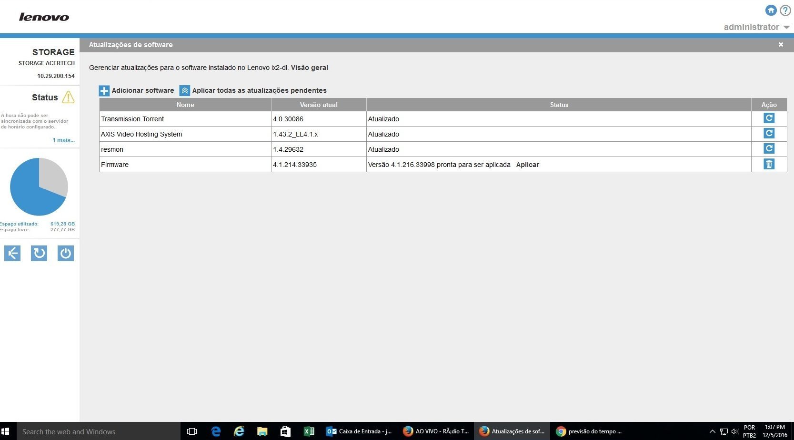Click Aplicar for Firmware update
Viewport: 794px width, 440px height.
click(x=528, y=165)
